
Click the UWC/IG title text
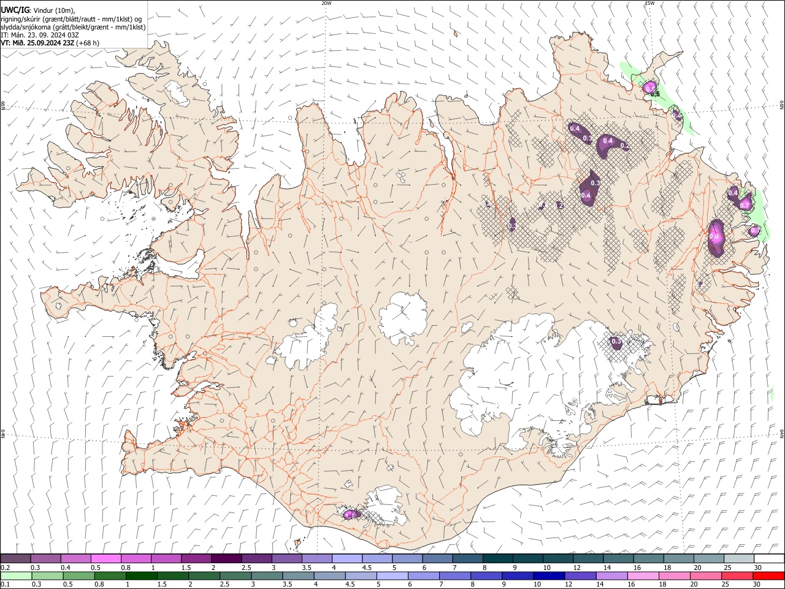click(14, 10)
